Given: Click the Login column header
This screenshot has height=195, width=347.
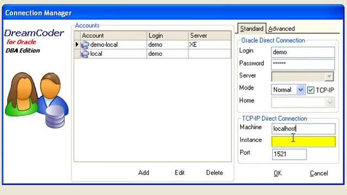Looking at the screenshot, I should click(x=168, y=36).
